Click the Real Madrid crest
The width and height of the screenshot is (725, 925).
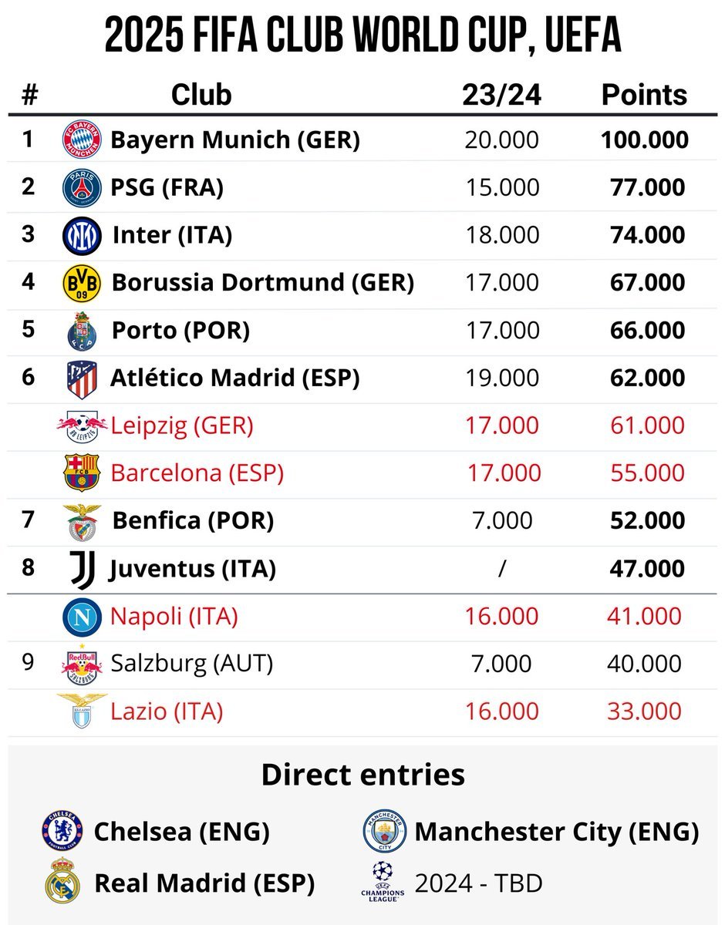tap(62, 883)
